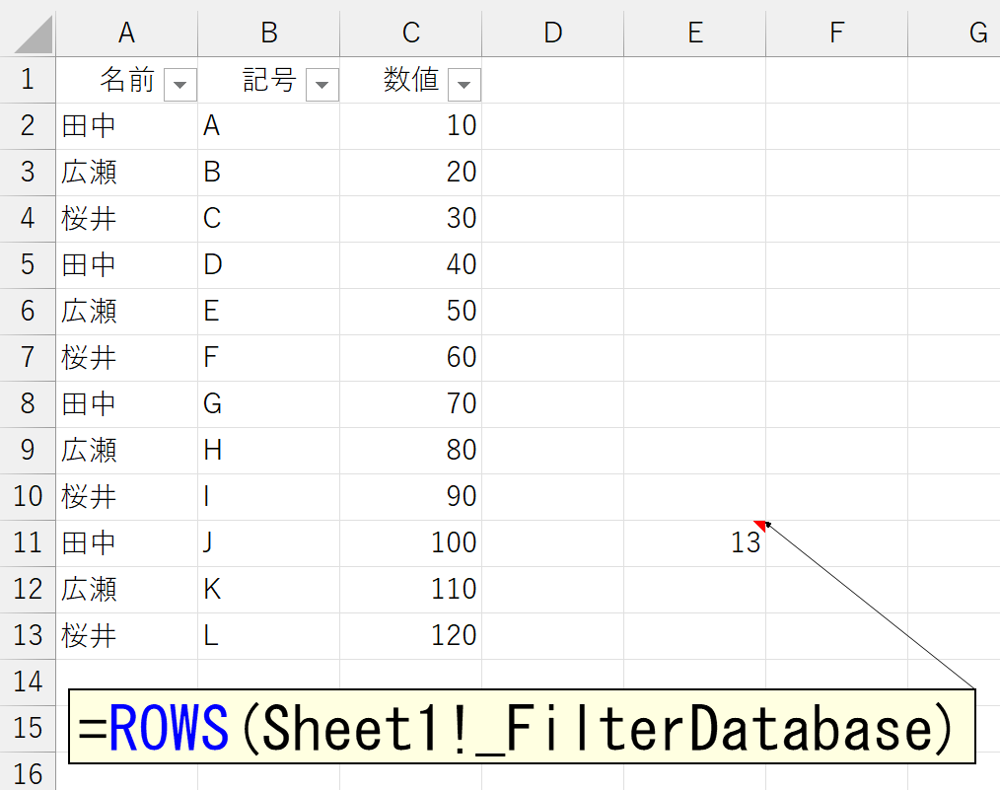Select the 桜井 cell in row 4

pyautogui.click(x=126, y=218)
